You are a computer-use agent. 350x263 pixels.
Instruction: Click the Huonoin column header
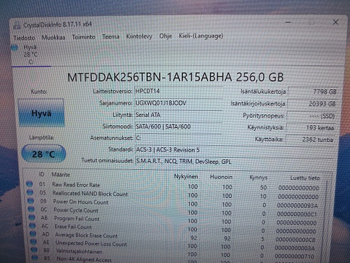point(221,177)
